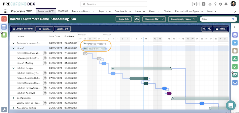Click the Kick-off 67% progress bar

coord(94,49)
